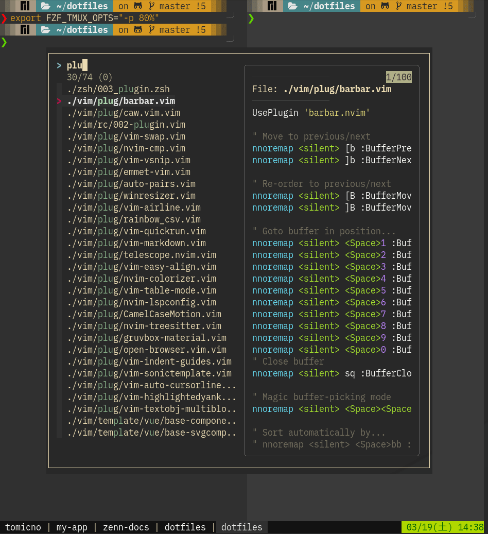This screenshot has width=488, height=534.
Task: Click the OS logo icon in top-left prompt
Action: pos(25,6)
